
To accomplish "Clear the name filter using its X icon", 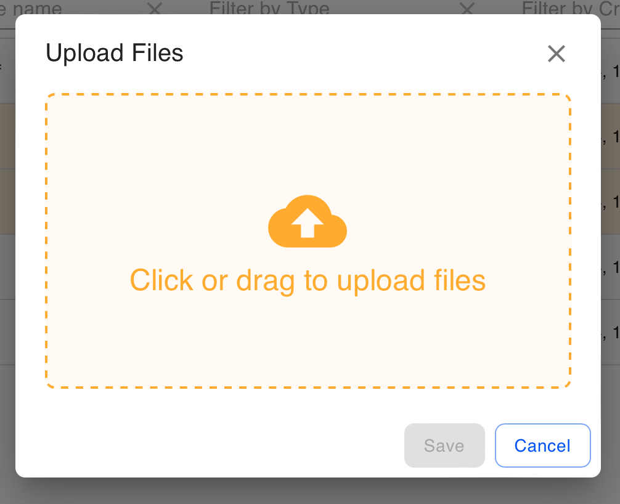I will [154, 8].
